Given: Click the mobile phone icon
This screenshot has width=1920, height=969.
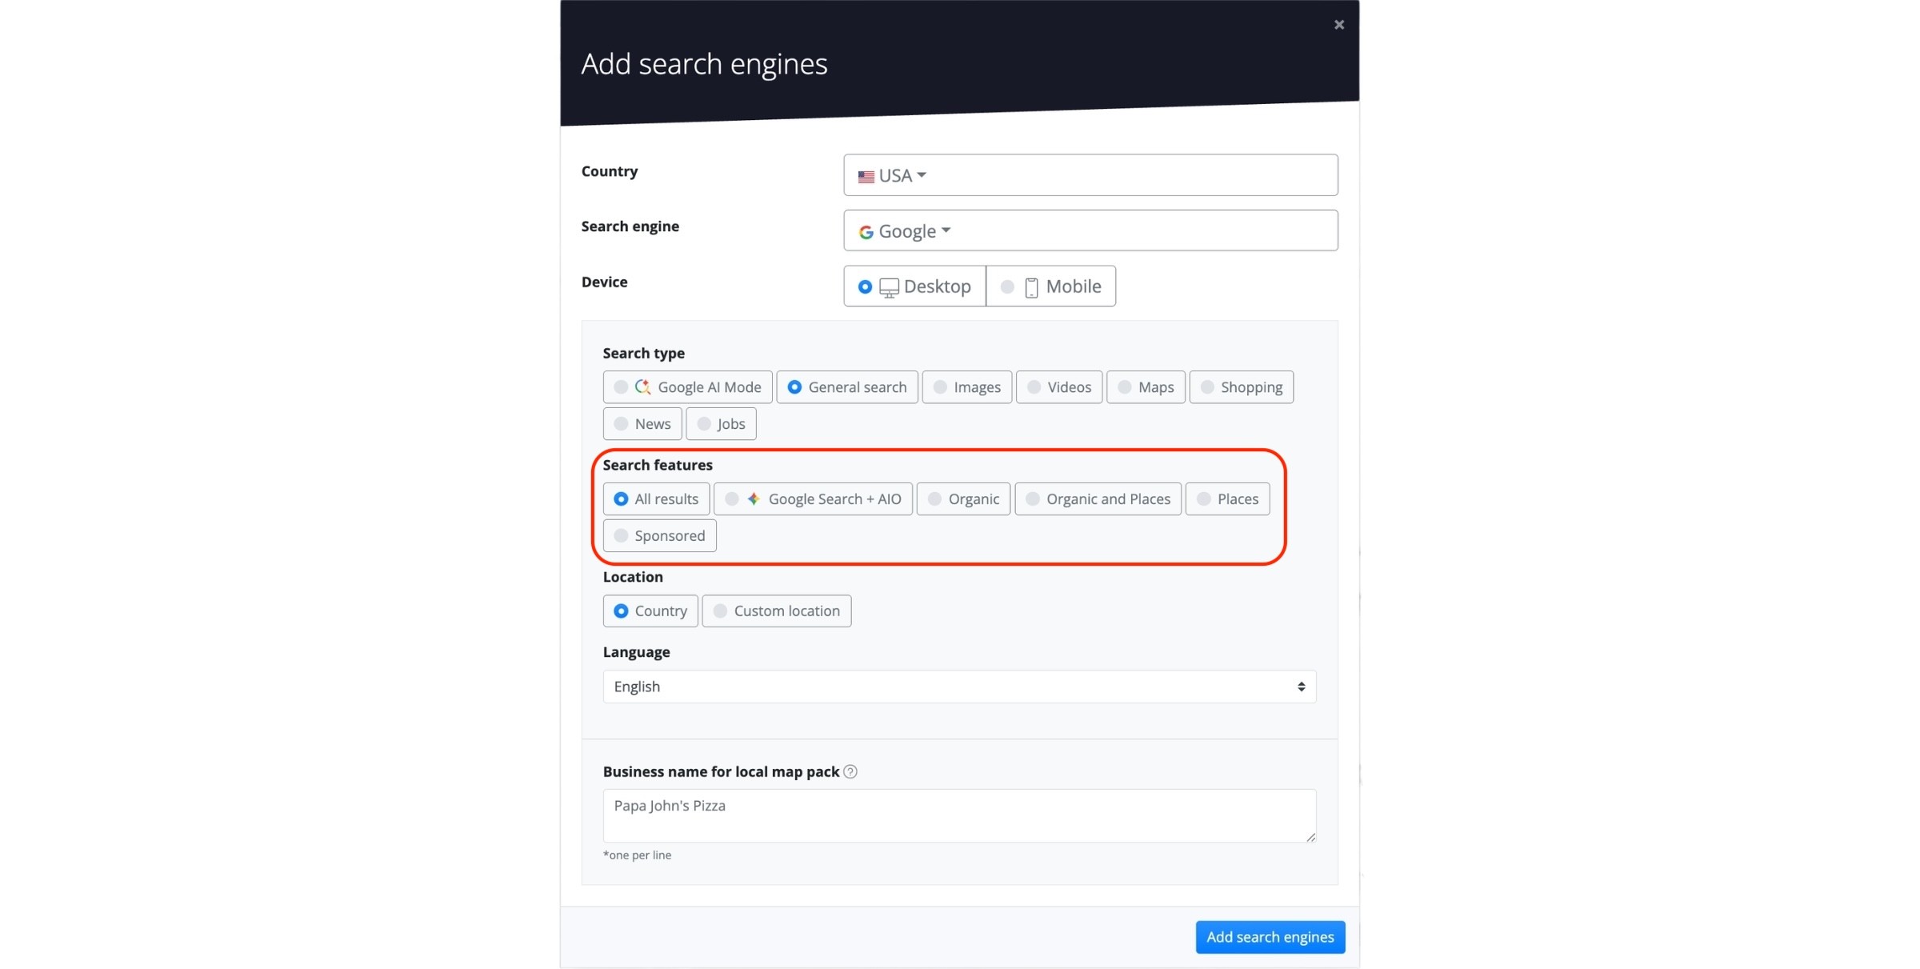Looking at the screenshot, I should click(1030, 286).
